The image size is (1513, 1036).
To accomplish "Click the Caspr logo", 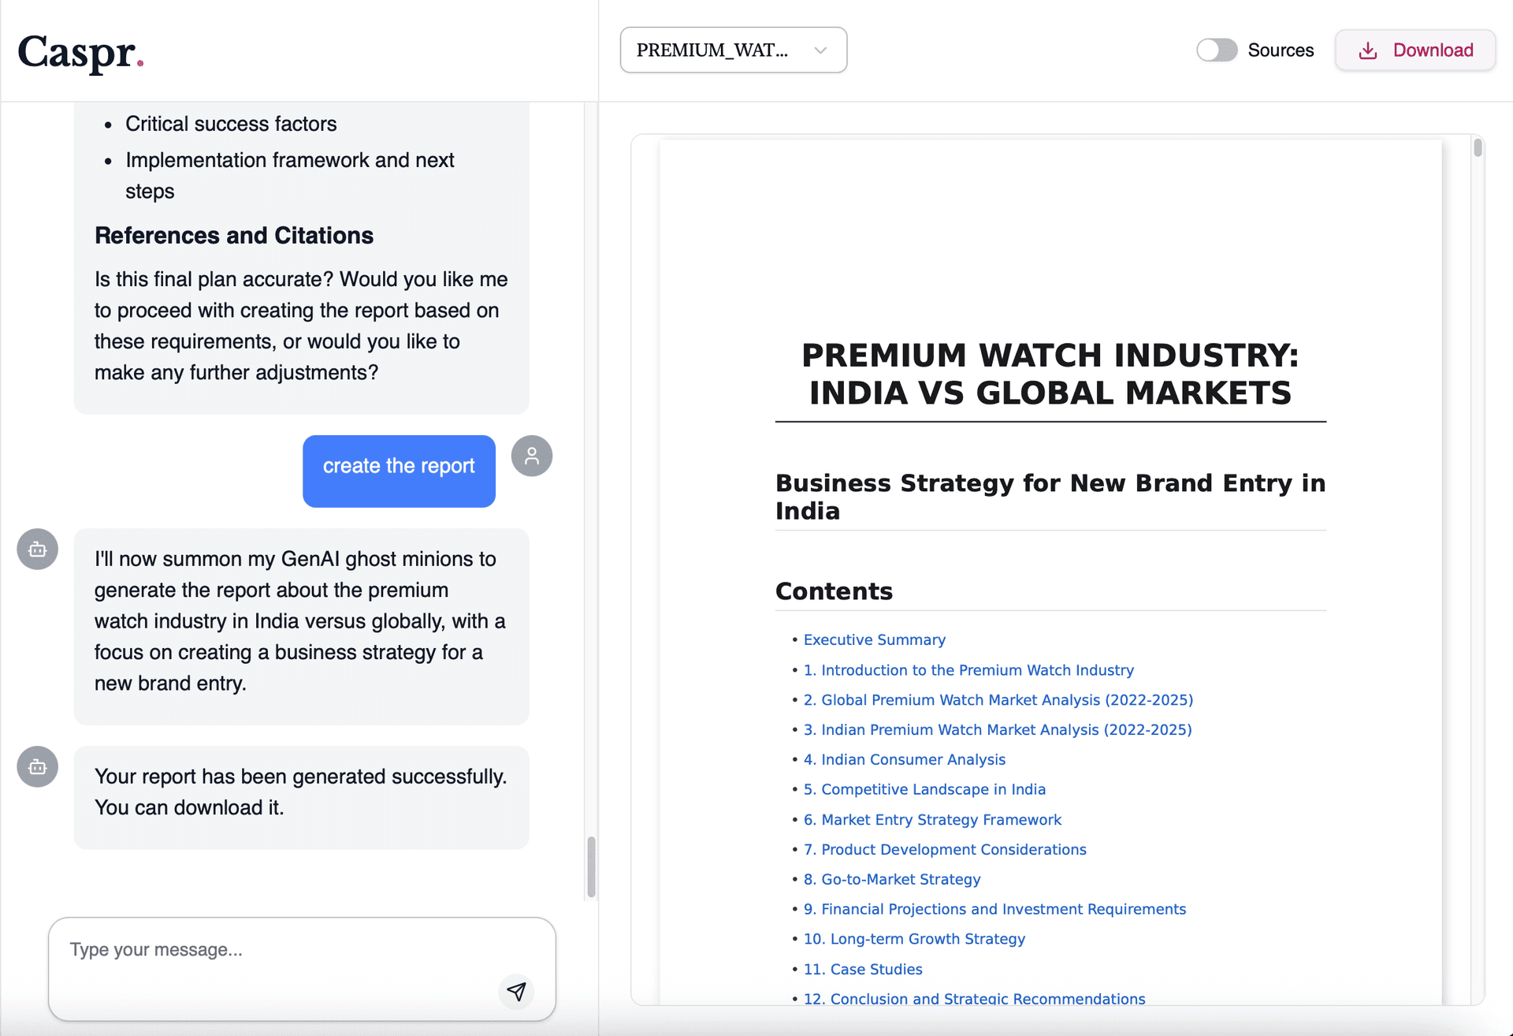I will [x=80, y=52].
